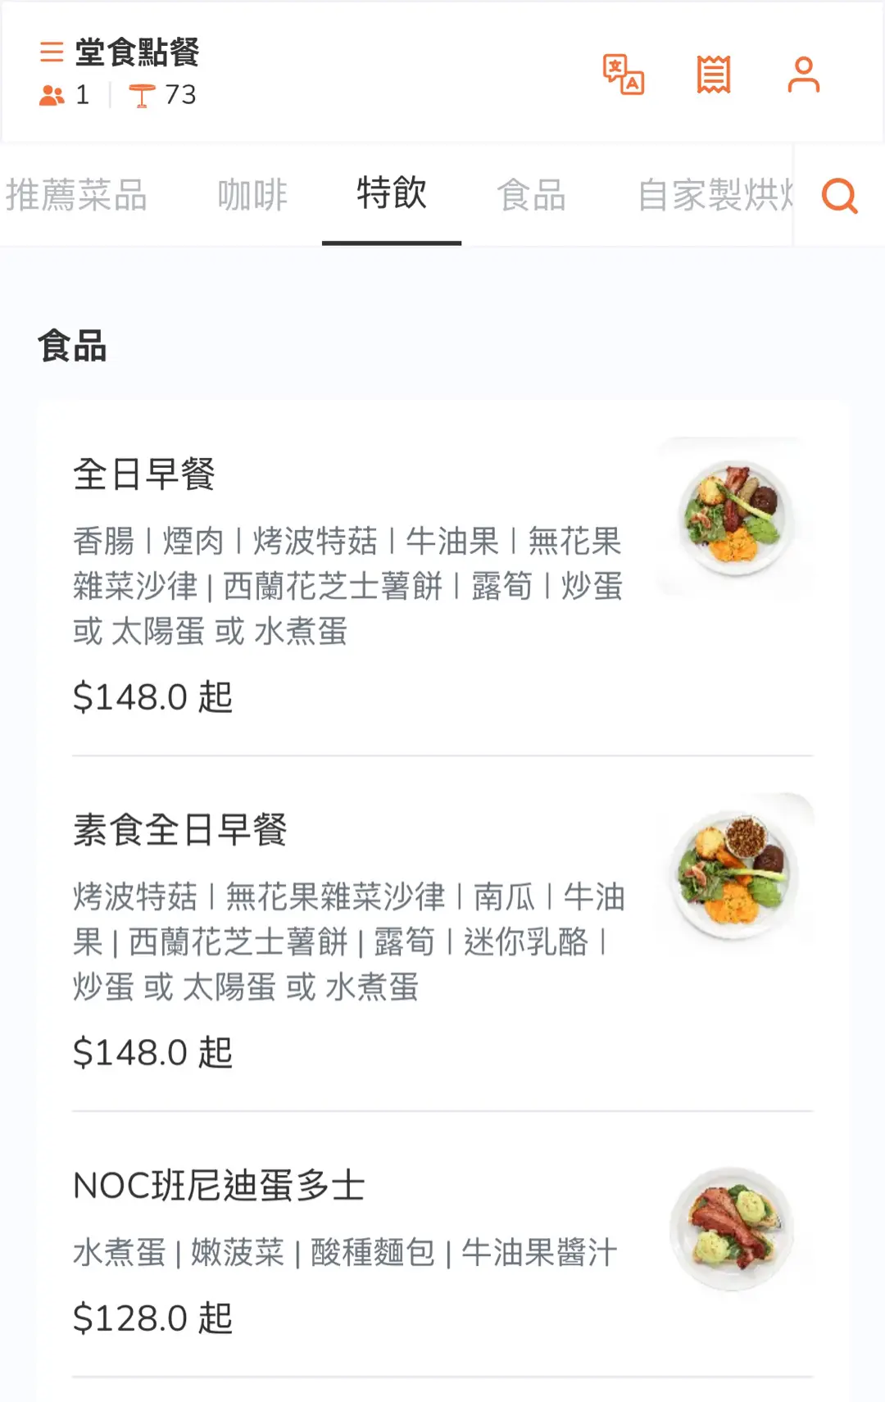Tap the guest count people icon
The height and width of the screenshot is (1402, 885).
click(52, 96)
